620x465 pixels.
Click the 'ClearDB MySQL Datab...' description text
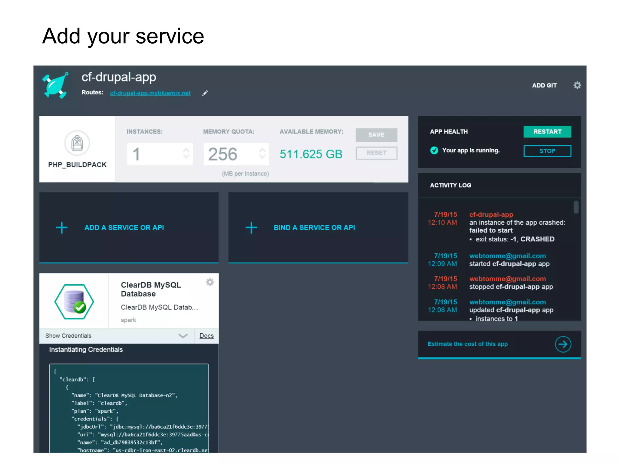pyautogui.click(x=159, y=308)
